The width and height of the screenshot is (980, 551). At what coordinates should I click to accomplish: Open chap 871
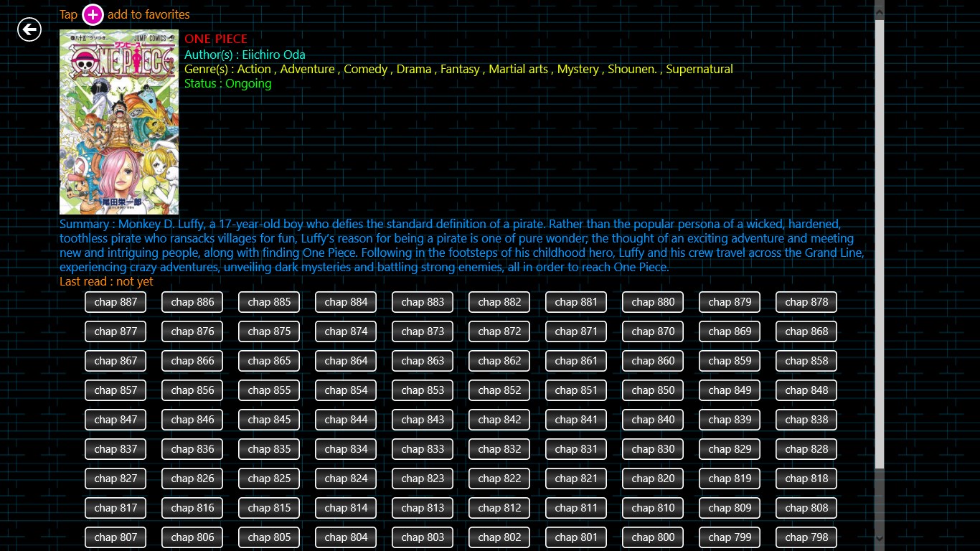(x=576, y=331)
